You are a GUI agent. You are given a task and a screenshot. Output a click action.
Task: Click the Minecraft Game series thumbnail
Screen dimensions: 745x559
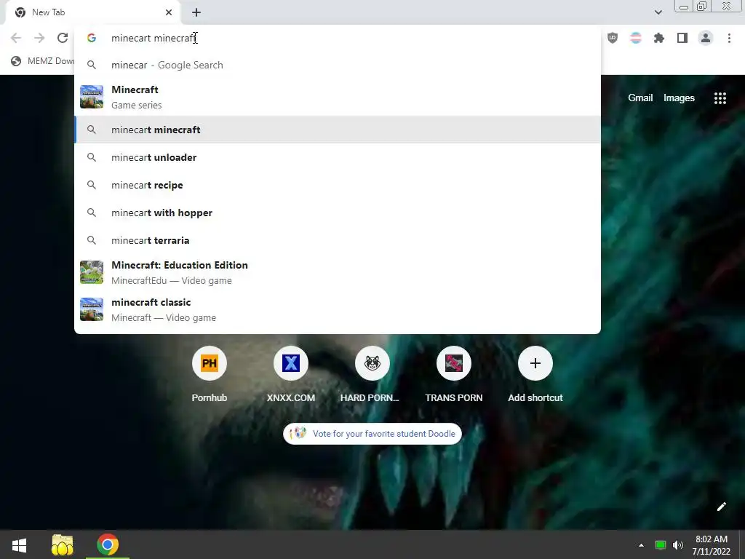(x=92, y=97)
